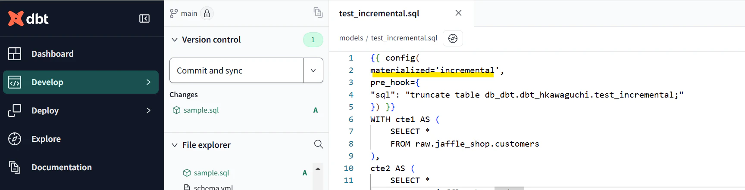Click the cte2 AS line
The height and width of the screenshot is (190, 745).
(392, 168)
